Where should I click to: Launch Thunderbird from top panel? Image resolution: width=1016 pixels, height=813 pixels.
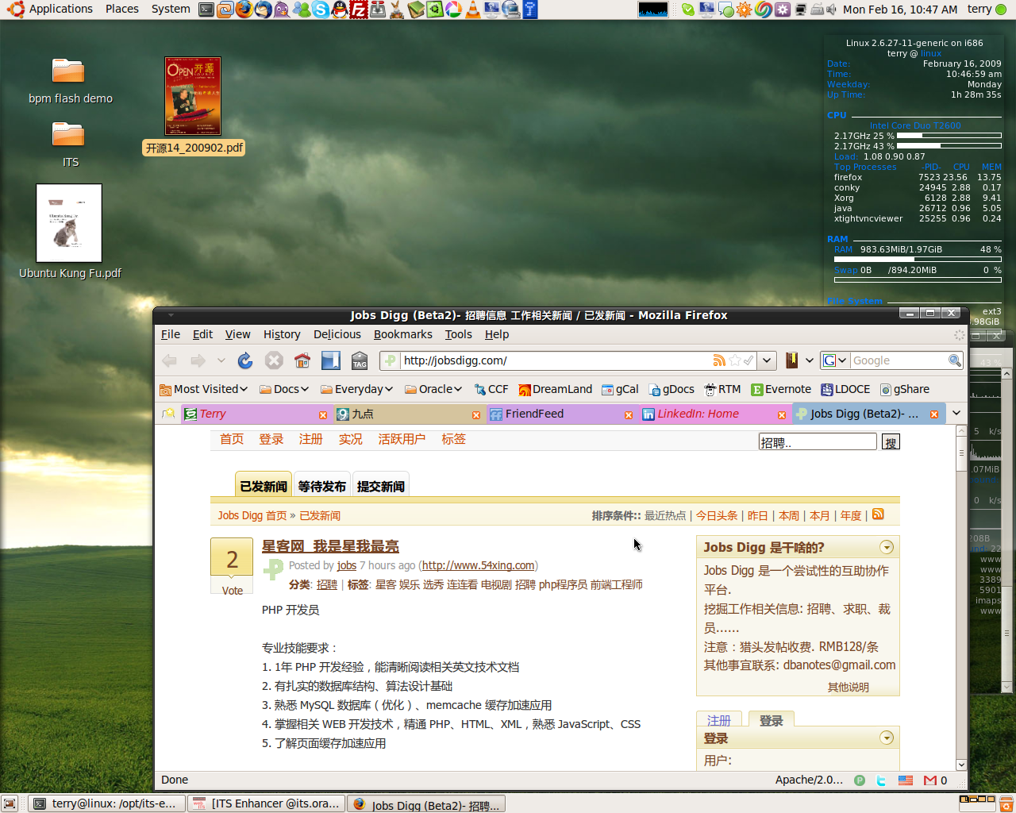pos(263,10)
